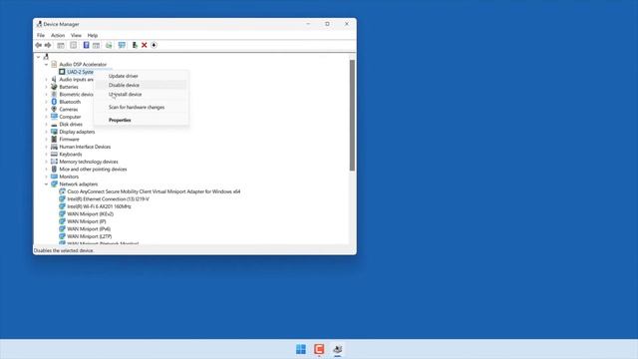The width and height of the screenshot is (638, 359).
Task: Click the Firmware category icon
Action: (x=54, y=140)
